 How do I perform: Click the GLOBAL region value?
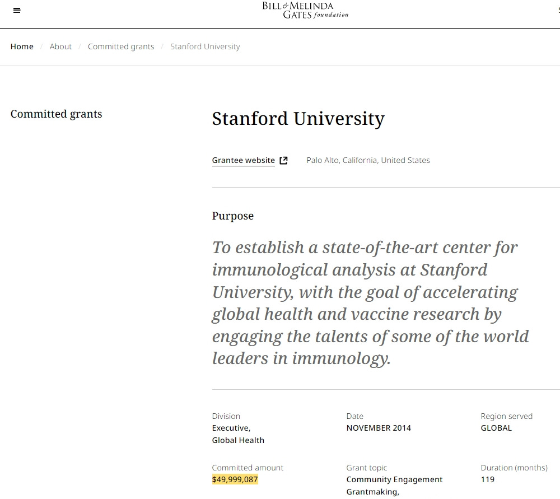click(x=496, y=428)
